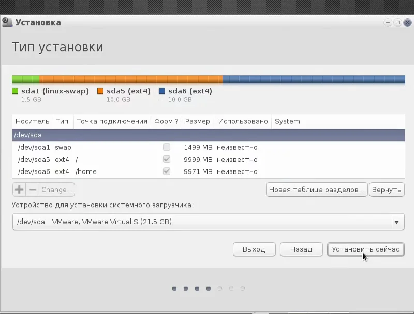
Task: Maximize the Установка window
Action: pyautogui.click(x=397, y=23)
